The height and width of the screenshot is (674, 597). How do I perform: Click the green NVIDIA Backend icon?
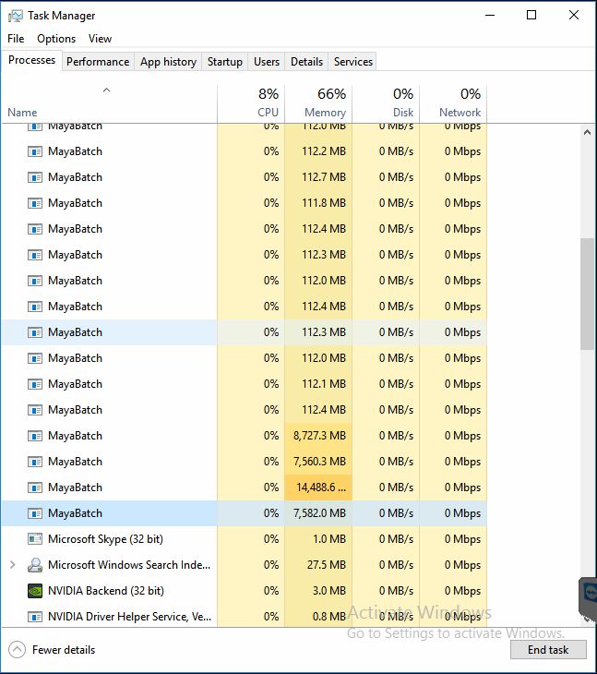pos(35,591)
